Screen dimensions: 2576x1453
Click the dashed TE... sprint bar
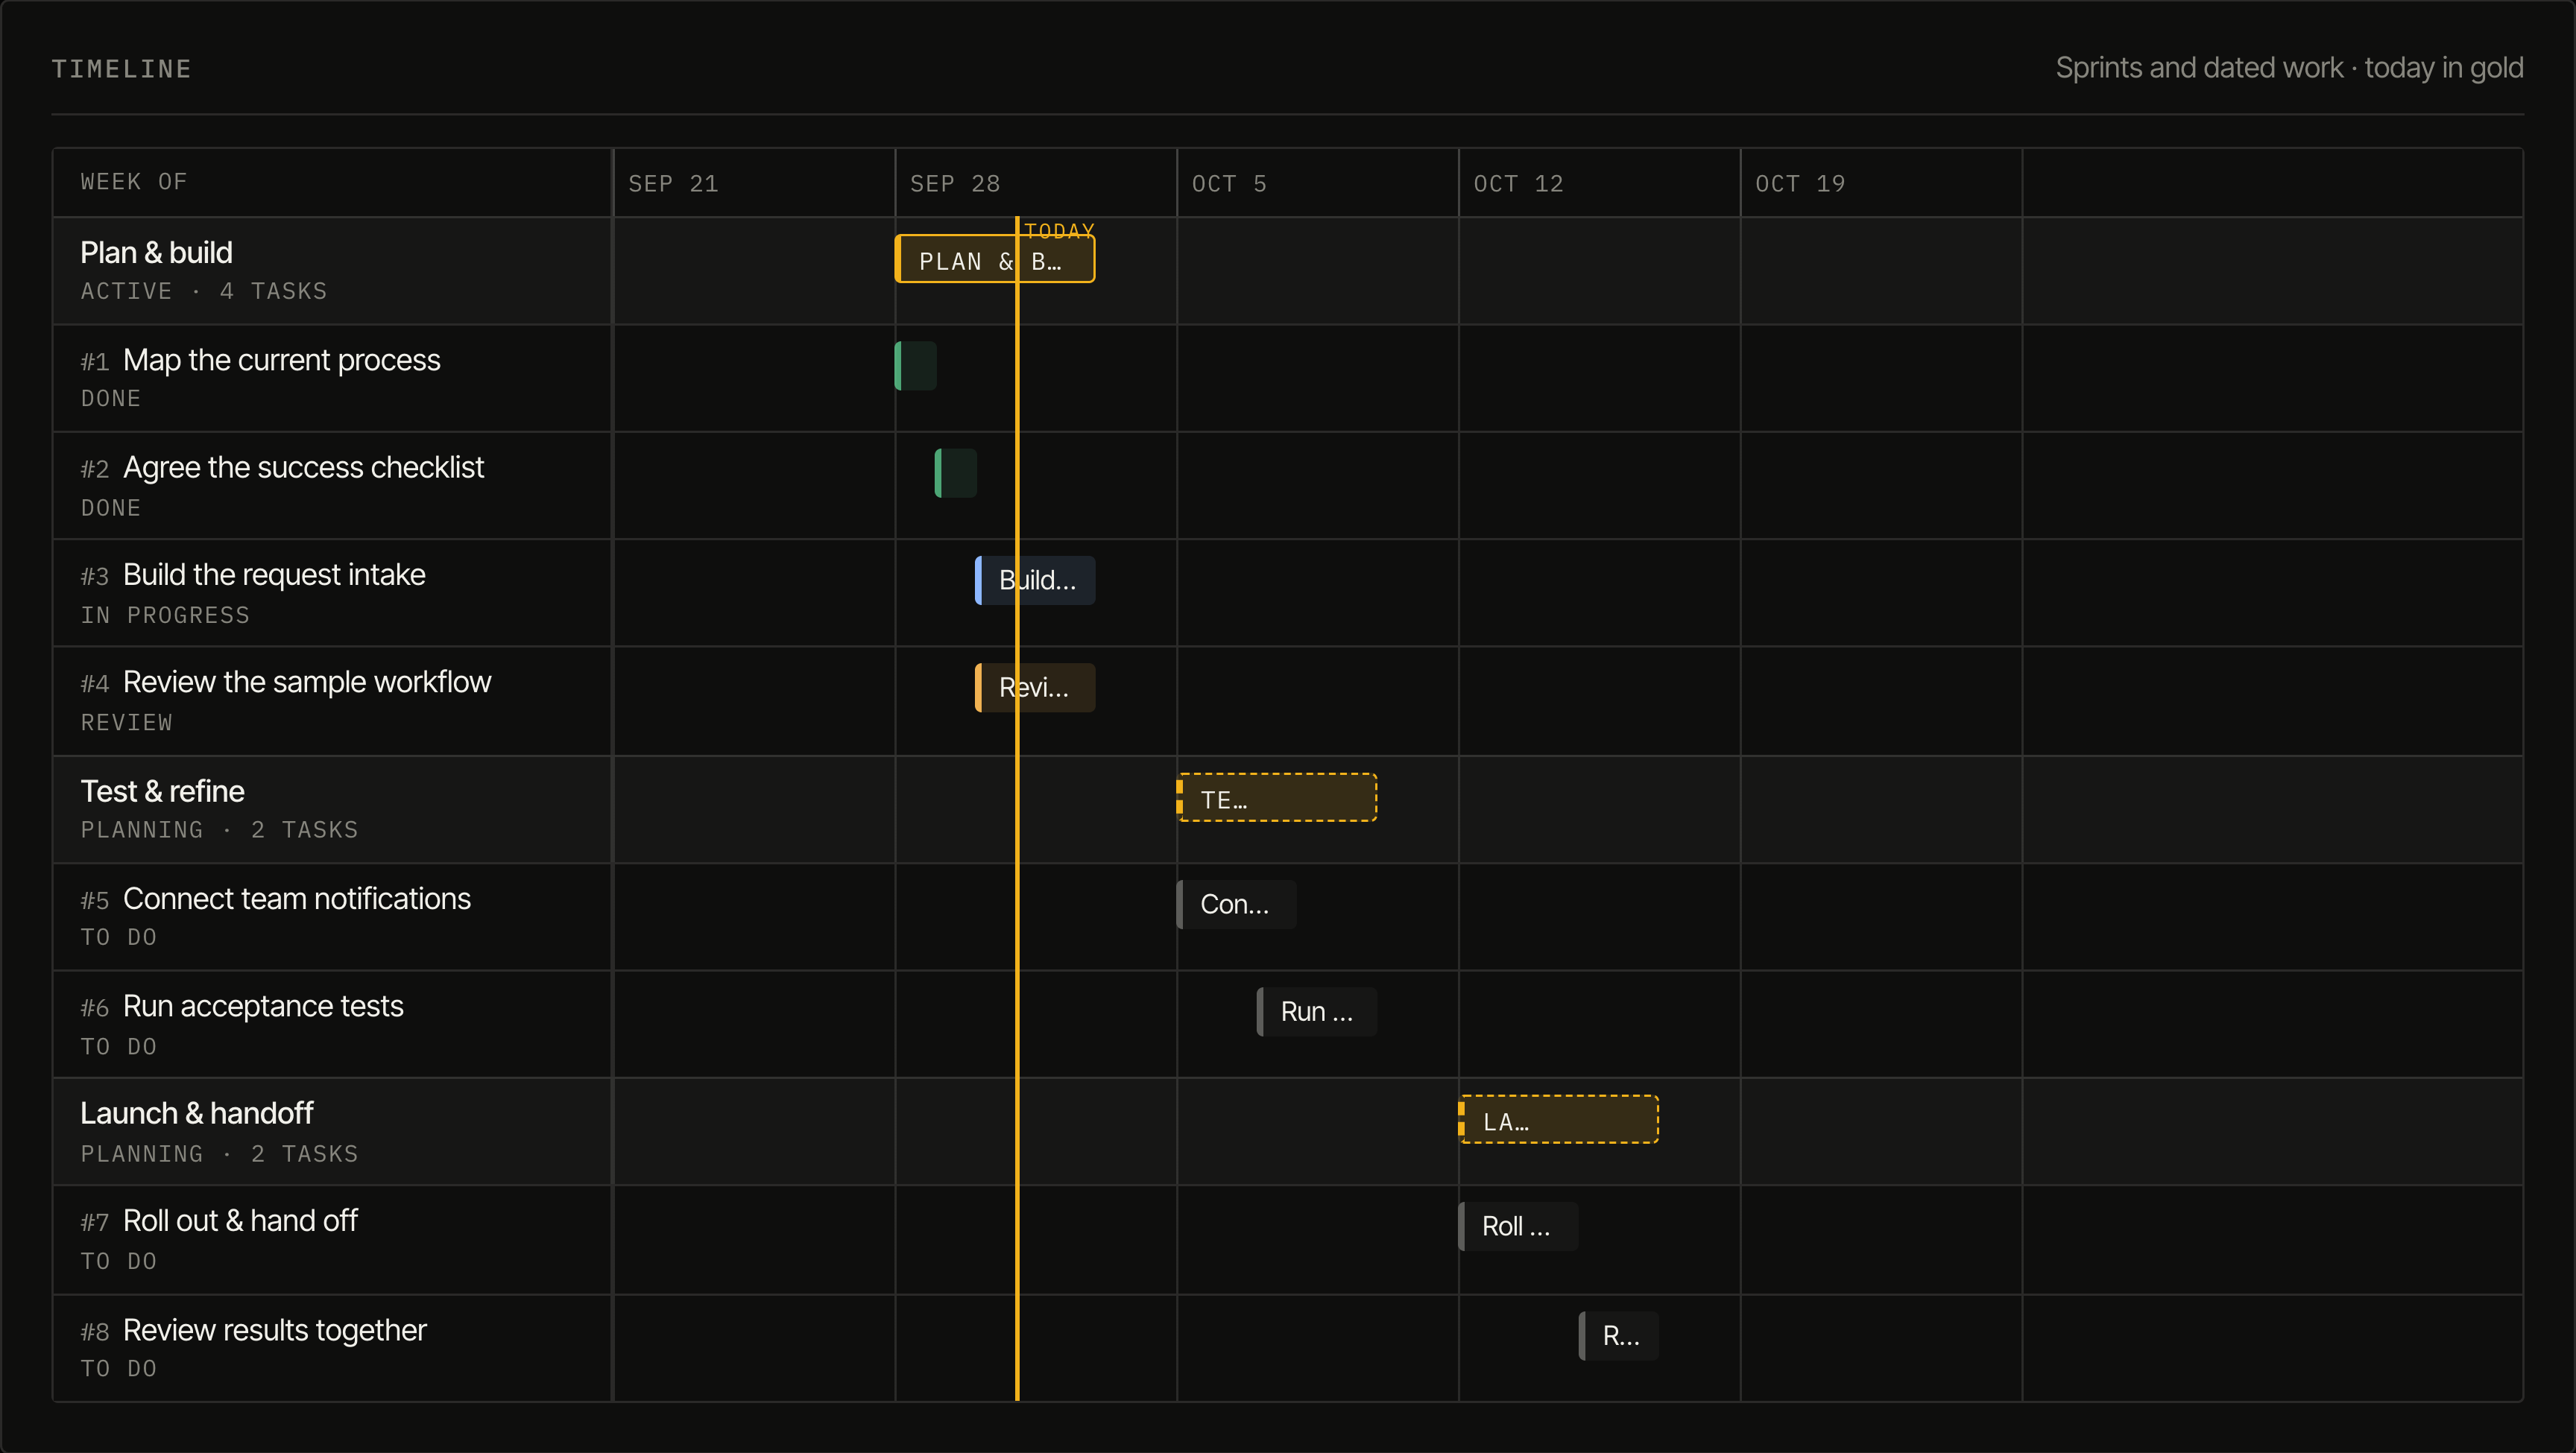(1277, 798)
